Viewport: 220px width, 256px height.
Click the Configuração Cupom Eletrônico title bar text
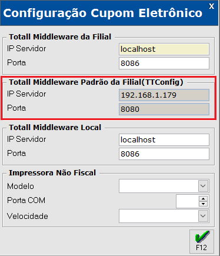click(x=102, y=14)
